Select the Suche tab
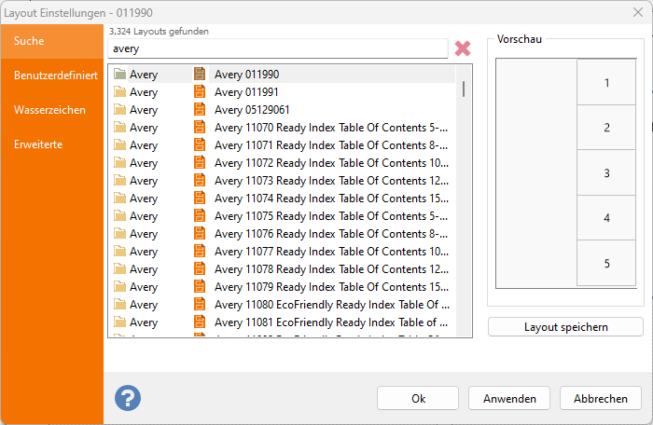Screen dimensions: 653x425 [29, 41]
